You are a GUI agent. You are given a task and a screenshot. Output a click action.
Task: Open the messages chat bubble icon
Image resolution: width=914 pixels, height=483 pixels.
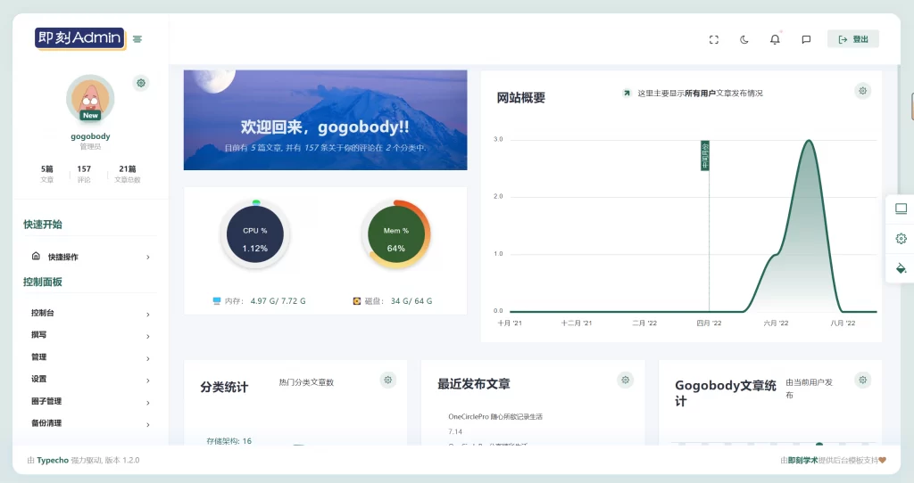(806, 39)
